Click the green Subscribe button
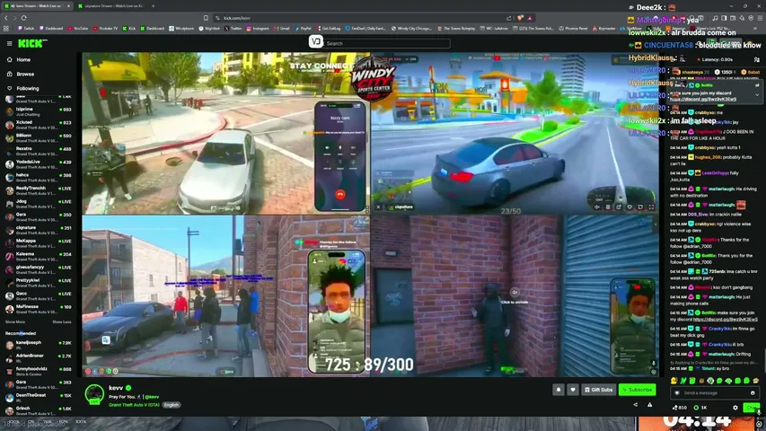The image size is (766, 431). (x=637, y=390)
